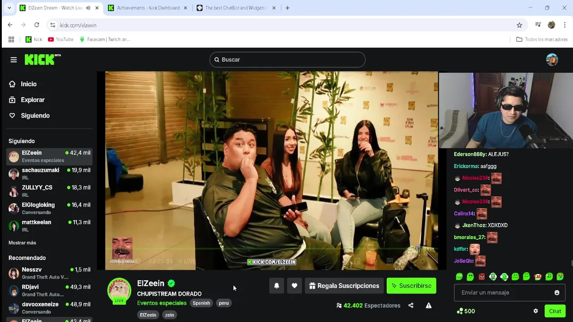Click the zein tag chip

tap(170, 315)
